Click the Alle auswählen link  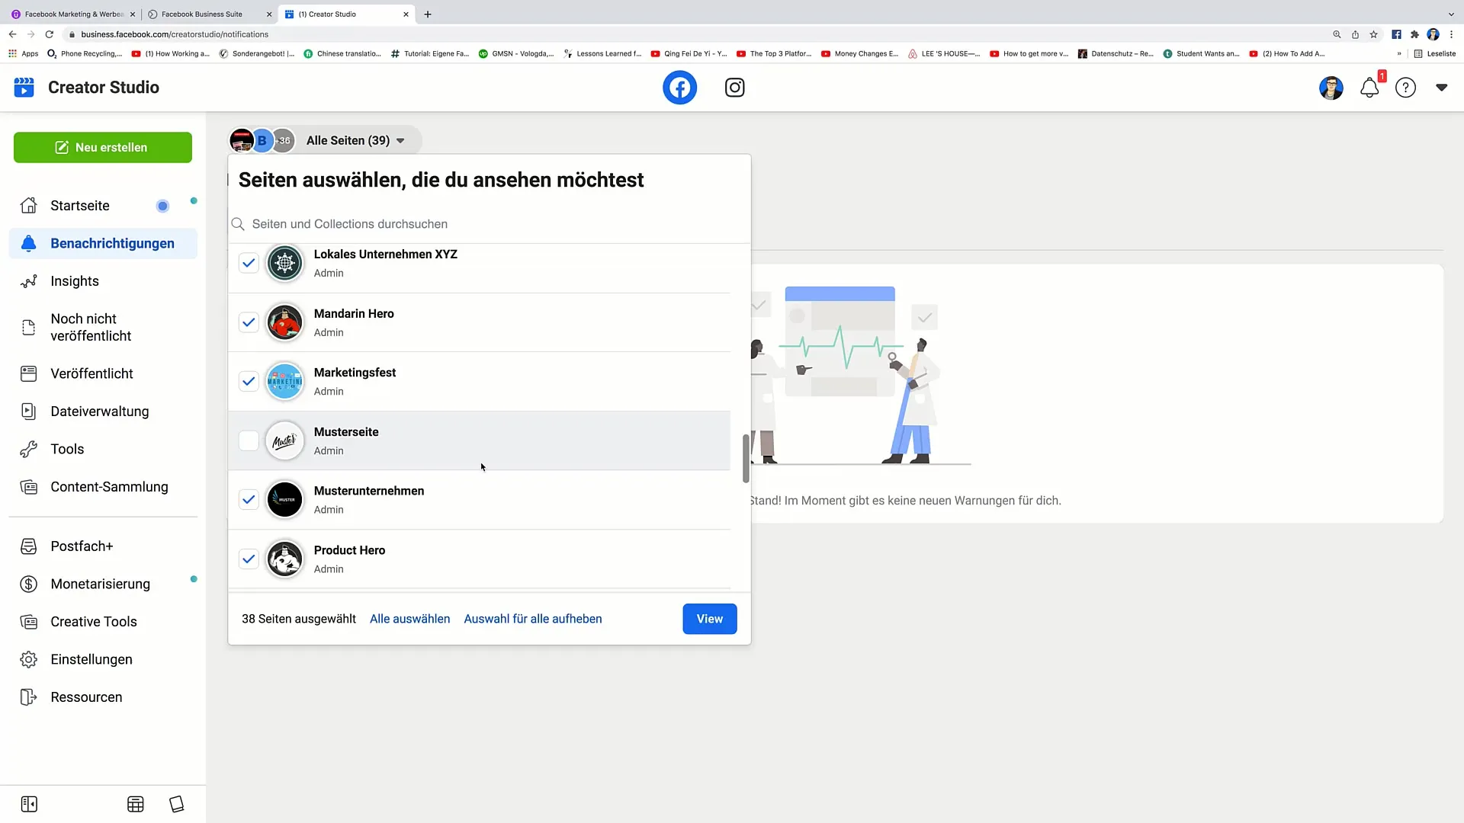point(410,619)
